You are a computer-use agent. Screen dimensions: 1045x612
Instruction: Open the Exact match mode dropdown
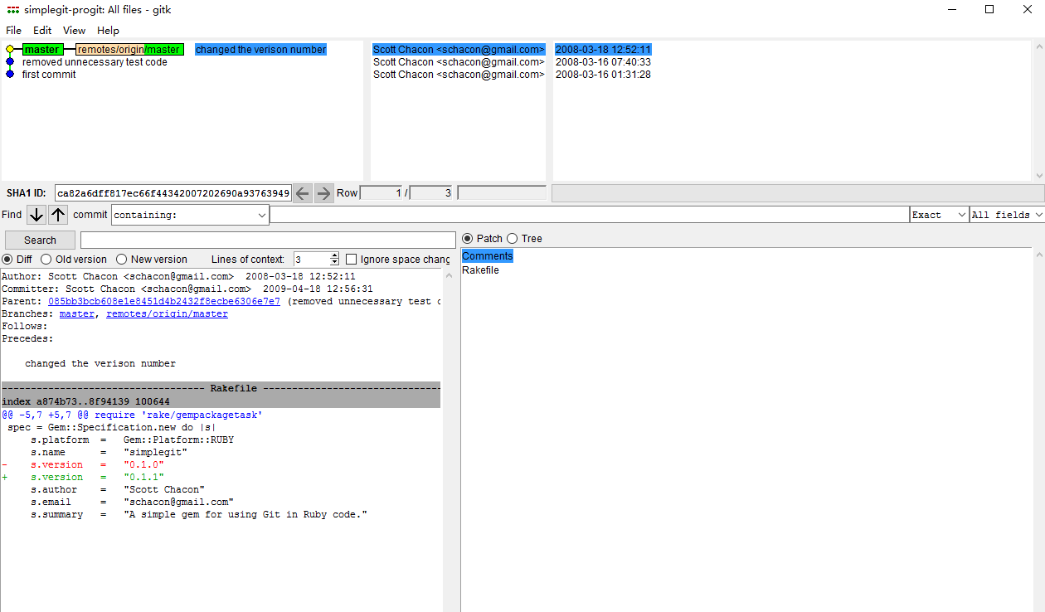[939, 215]
